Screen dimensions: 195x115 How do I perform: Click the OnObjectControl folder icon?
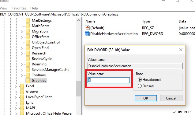click(x=28, y=42)
